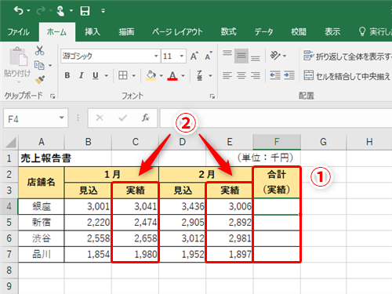392x294 pixels.
Task: Open the ページ レイアウト tab
Action: click(177, 32)
